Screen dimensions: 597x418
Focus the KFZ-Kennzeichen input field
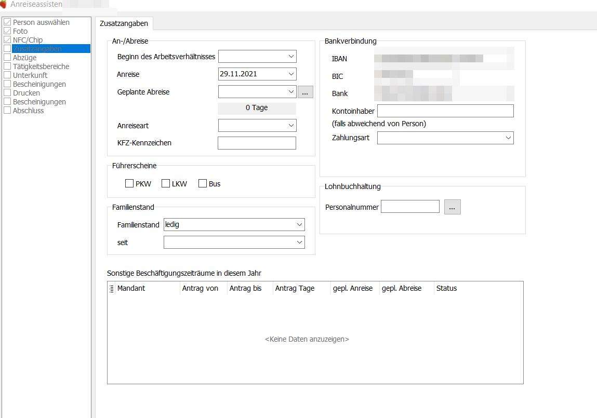257,143
